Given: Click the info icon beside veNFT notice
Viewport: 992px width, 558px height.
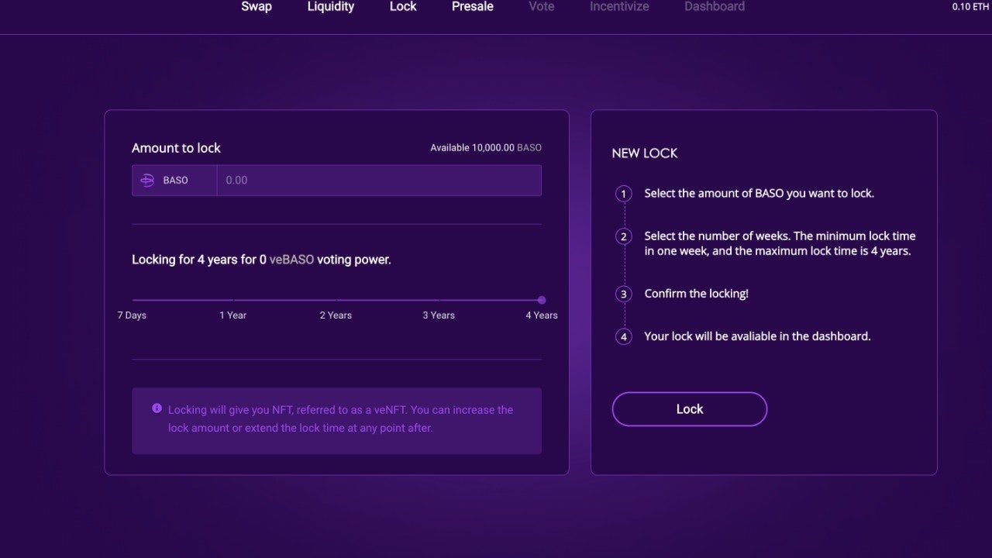Looking at the screenshot, I should (x=157, y=408).
